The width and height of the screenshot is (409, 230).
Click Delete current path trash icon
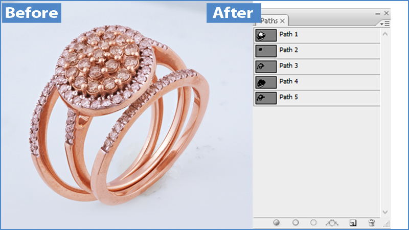372,223
